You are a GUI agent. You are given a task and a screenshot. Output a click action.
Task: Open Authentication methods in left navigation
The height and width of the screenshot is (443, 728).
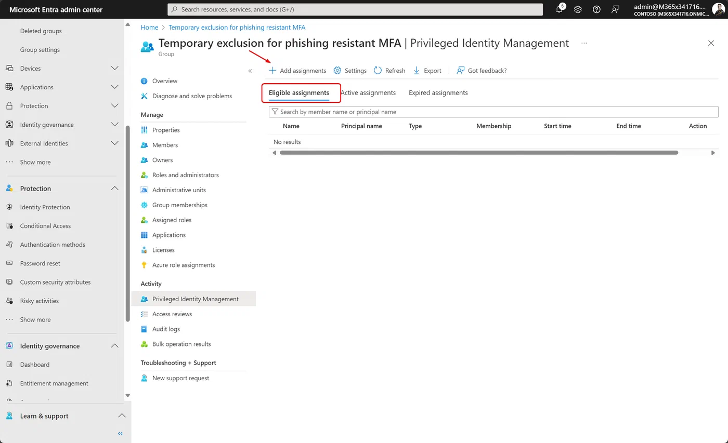coord(53,245)
